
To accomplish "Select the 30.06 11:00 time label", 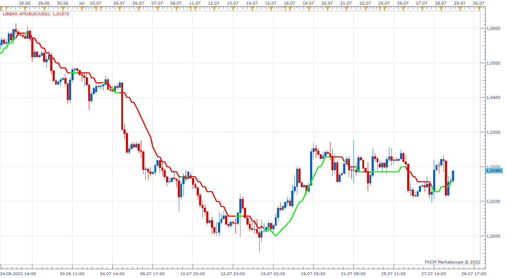I will (72, 274).
